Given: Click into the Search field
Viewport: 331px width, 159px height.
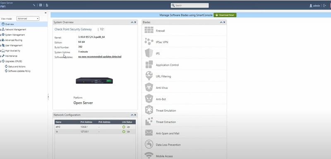Looking at the screenshot, I should (189, 5).
